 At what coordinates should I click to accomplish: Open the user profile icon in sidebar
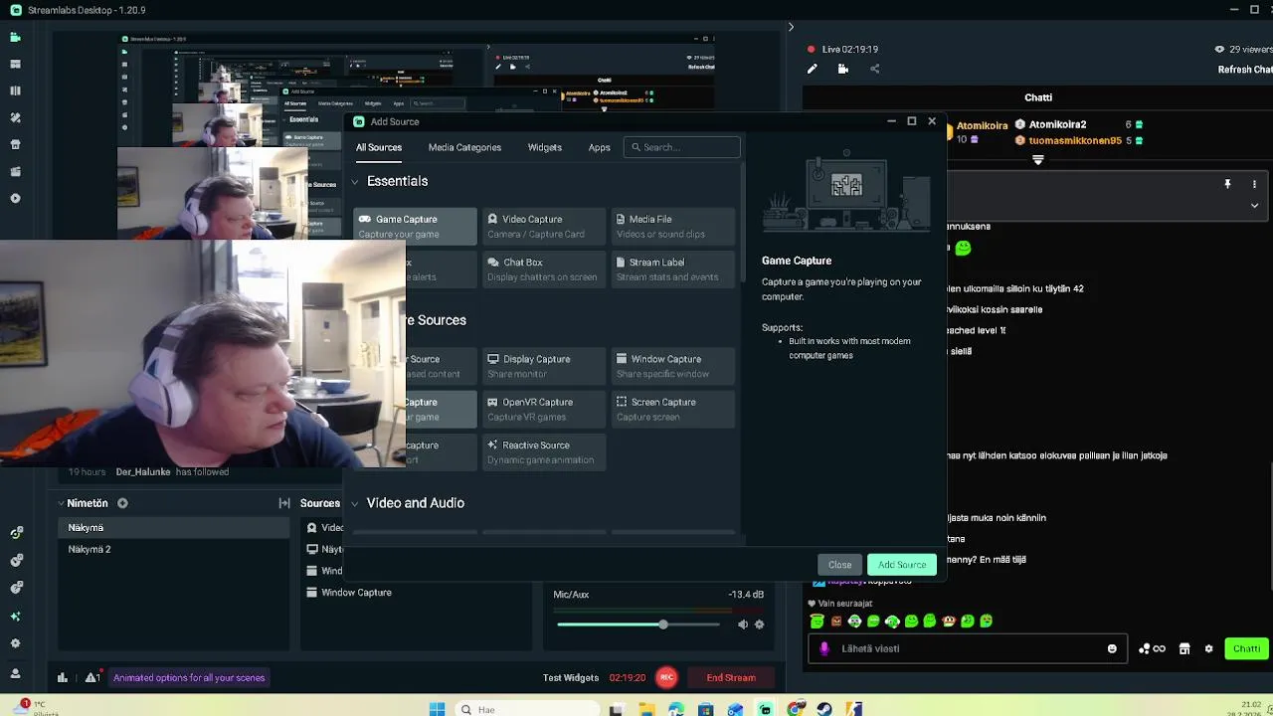[15, 672]
